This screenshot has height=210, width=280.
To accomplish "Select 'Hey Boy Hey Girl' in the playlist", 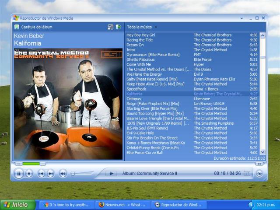I will coord(192,35).
